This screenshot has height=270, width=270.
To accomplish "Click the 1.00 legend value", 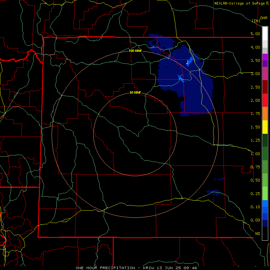I will [x=255, y=154].
